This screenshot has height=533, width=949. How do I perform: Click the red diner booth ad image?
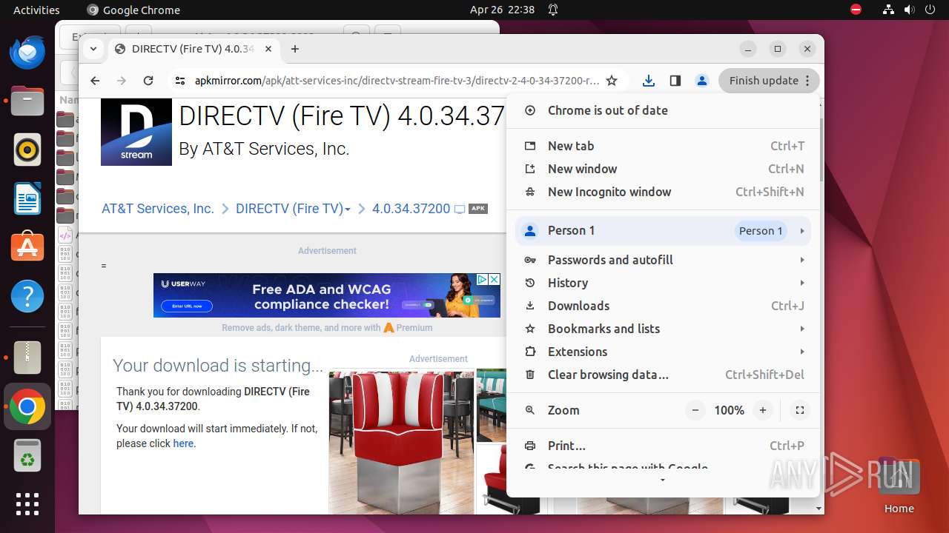pyautogui.click(x=401, y=442)
